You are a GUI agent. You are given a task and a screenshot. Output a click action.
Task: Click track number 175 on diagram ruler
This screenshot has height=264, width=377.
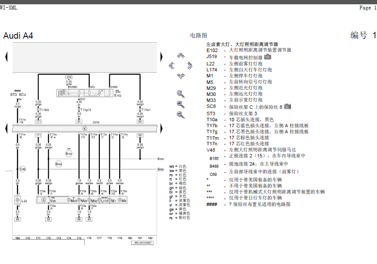(79, 238)
